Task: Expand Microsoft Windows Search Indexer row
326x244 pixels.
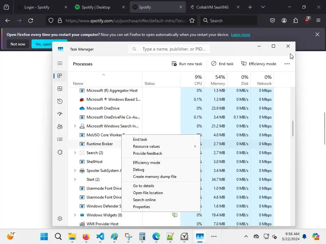Action: (x=75, y=126)
